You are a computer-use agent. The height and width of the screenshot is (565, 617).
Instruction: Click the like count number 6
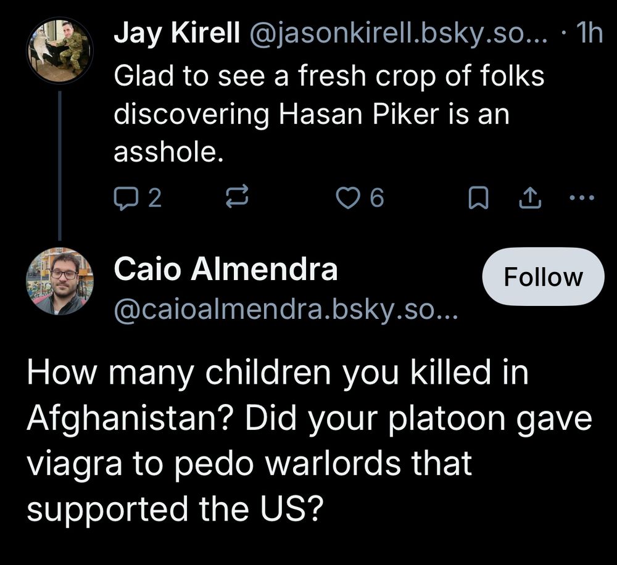(x=376, y=198)
